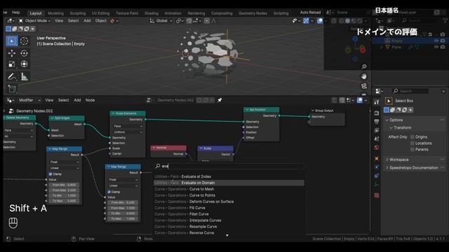Select the Add Cube tool
This screenshot has height=252, width=449.
(x=12, y=89)
